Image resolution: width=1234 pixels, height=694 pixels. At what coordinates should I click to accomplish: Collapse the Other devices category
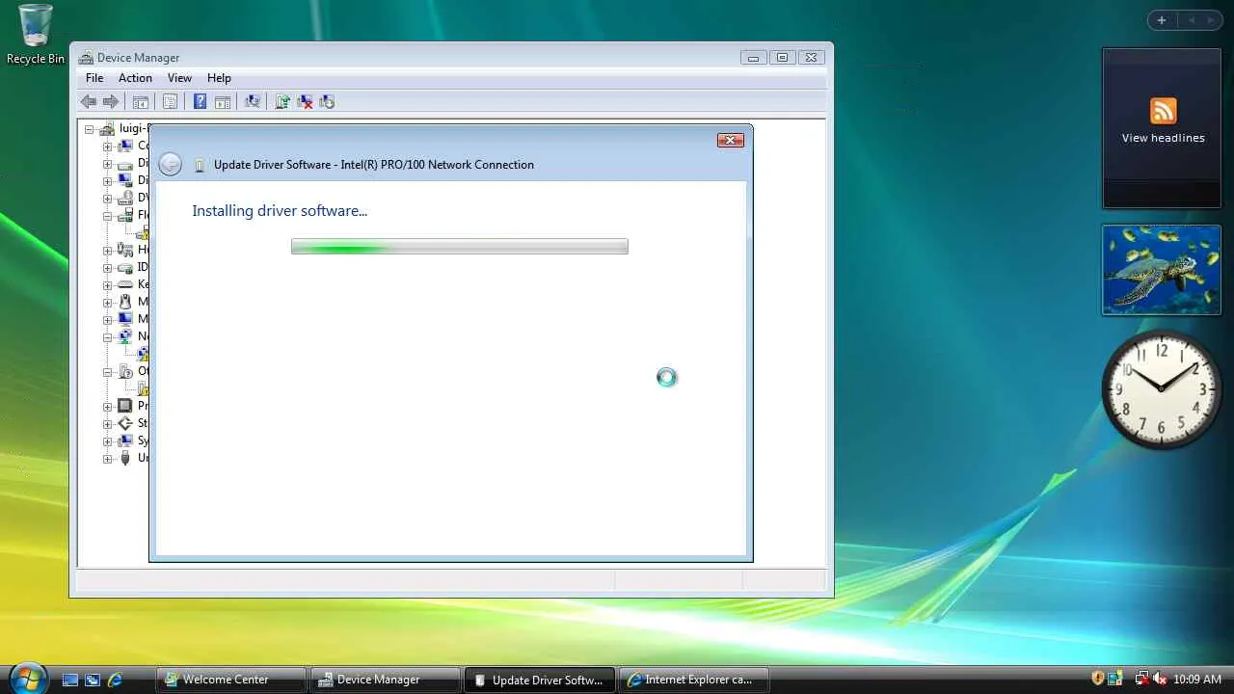(x=108, y=372)
